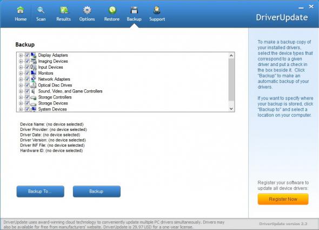Switch to the Restore tab label
The height and width of the screenshot is (230, 319).
click(112, 19)
